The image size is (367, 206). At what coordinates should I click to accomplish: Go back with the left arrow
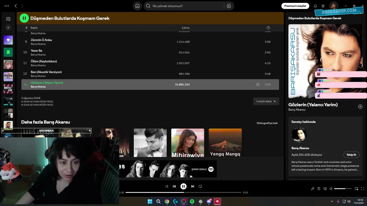[16, 6]
